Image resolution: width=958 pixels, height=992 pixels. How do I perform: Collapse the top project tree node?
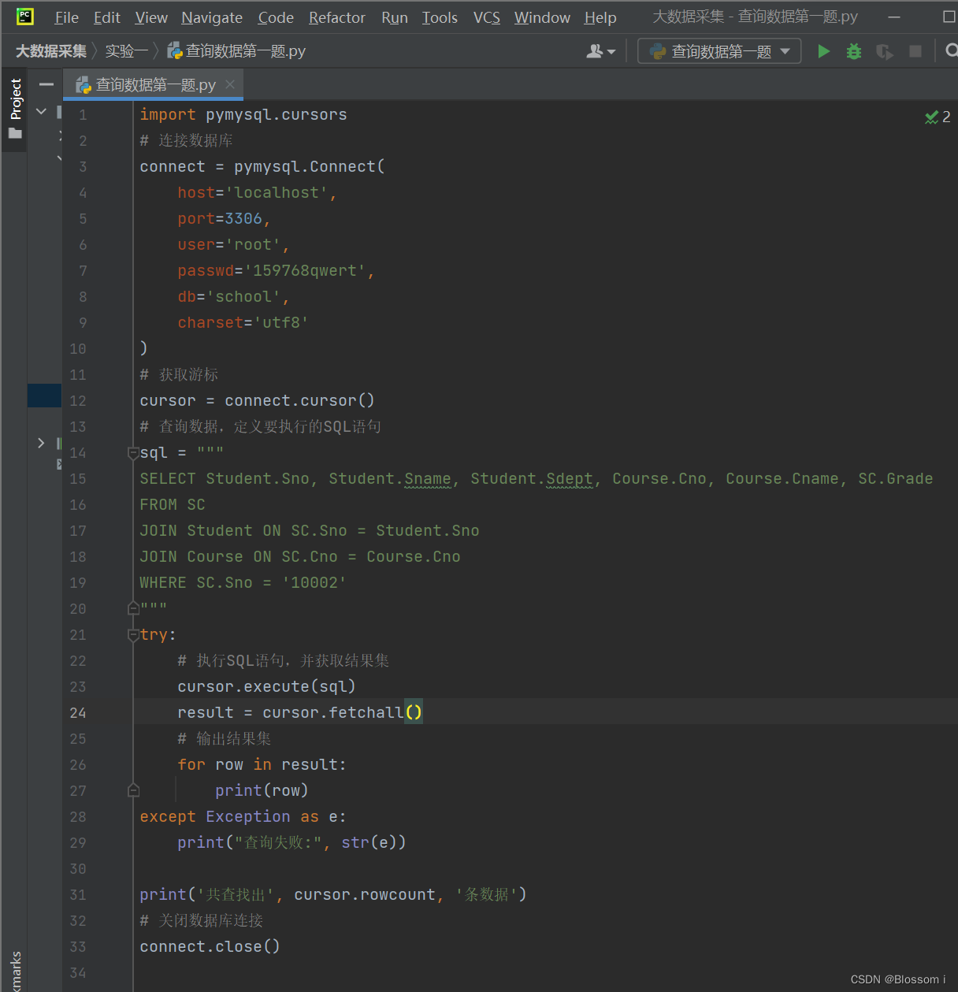pyautogui.click(x=41, y=112)
